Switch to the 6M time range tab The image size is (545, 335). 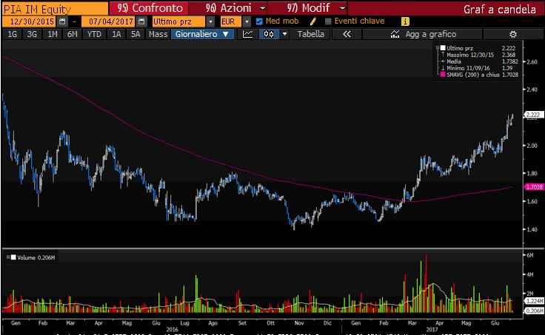72,34
